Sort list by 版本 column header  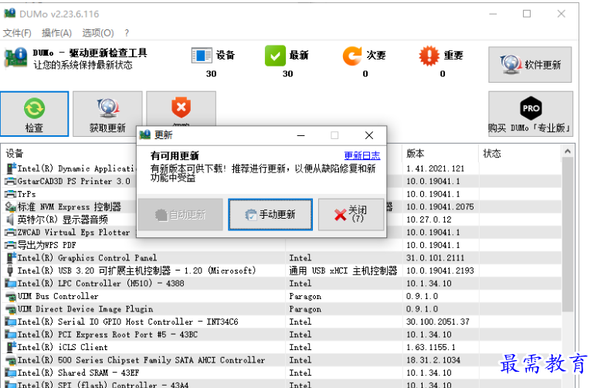[416, 153]
